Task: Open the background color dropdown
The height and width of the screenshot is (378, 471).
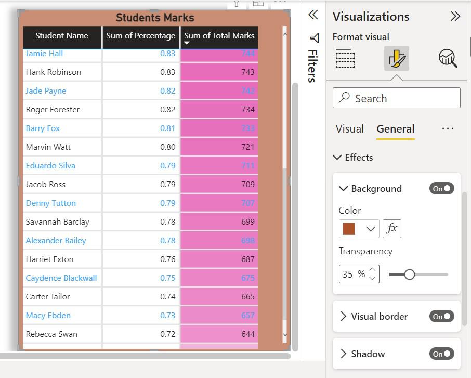Action: pos(371,229)
